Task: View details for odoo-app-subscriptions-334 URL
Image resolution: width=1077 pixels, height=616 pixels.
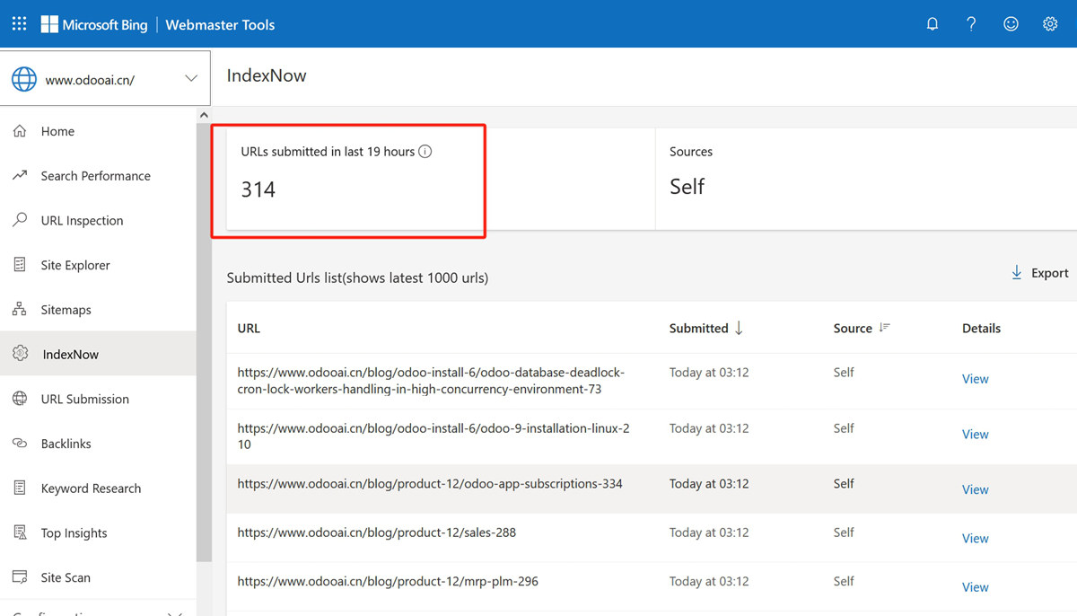Action: 975,490
